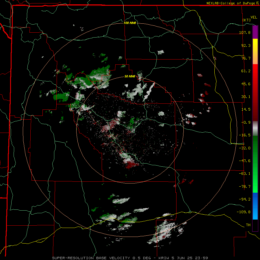The height and width of the screenshot is (260, 260).
Task: Select the 14.5 legend value
Action: 246,109
